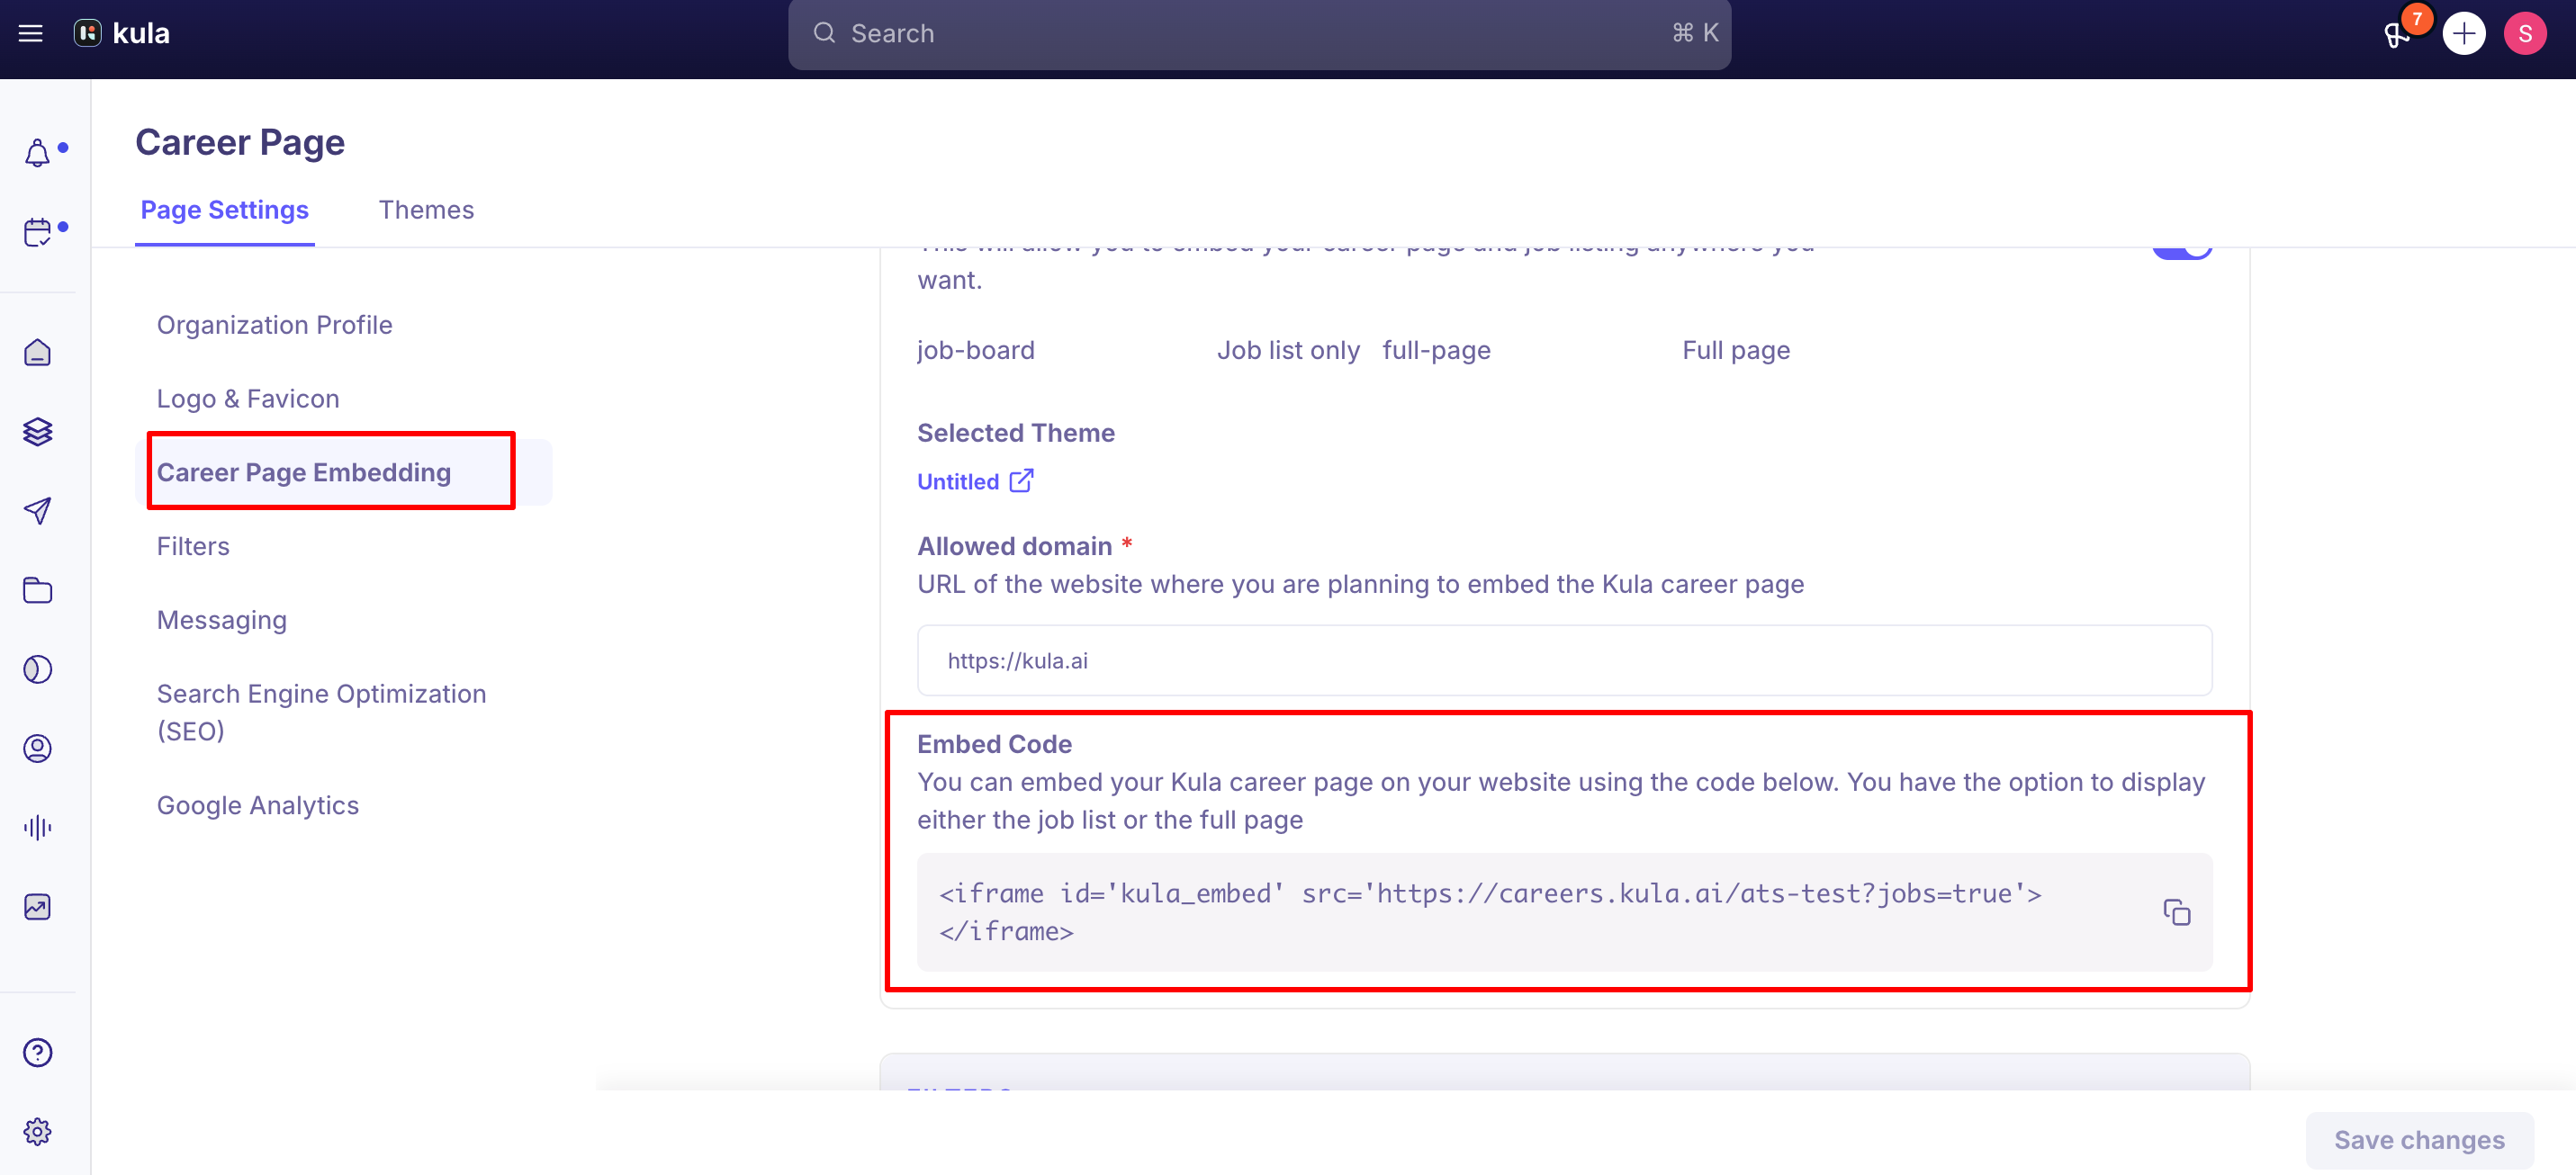Screen dimensions: 2576x1175
Task: Open the announcements icon with badge 7
Action: point(2398,34)
